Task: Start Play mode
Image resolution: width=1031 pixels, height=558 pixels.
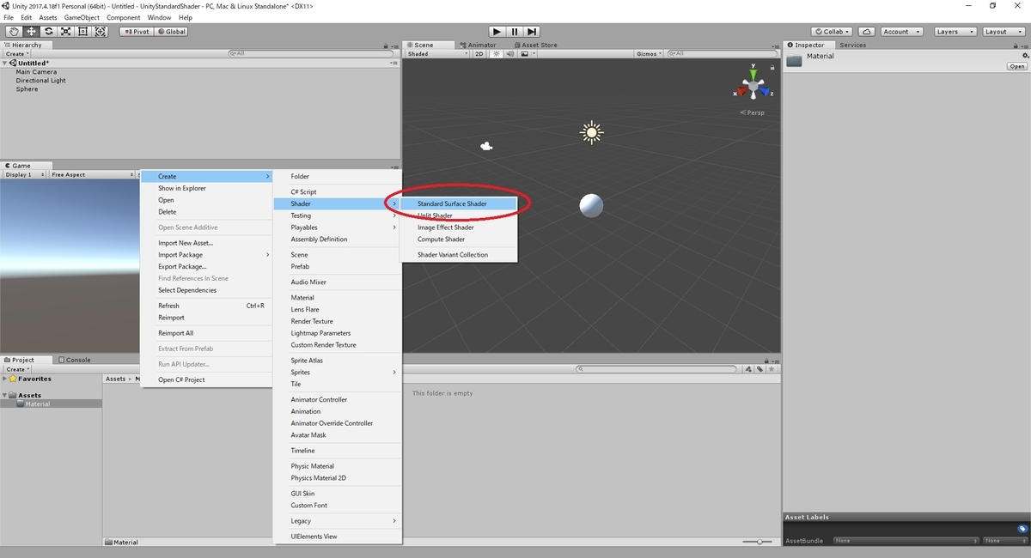Action: (x=497, y=32)
